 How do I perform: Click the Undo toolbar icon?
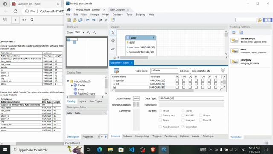tap(88, 20)
